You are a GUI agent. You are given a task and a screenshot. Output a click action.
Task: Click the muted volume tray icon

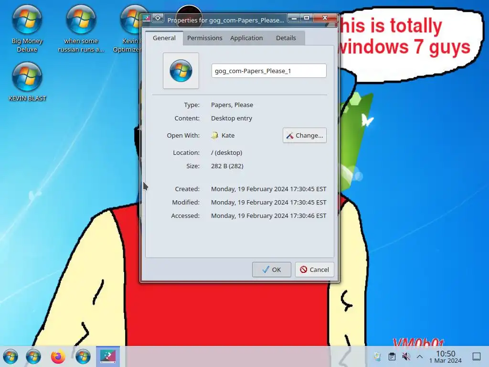click(x=406, y=356)
